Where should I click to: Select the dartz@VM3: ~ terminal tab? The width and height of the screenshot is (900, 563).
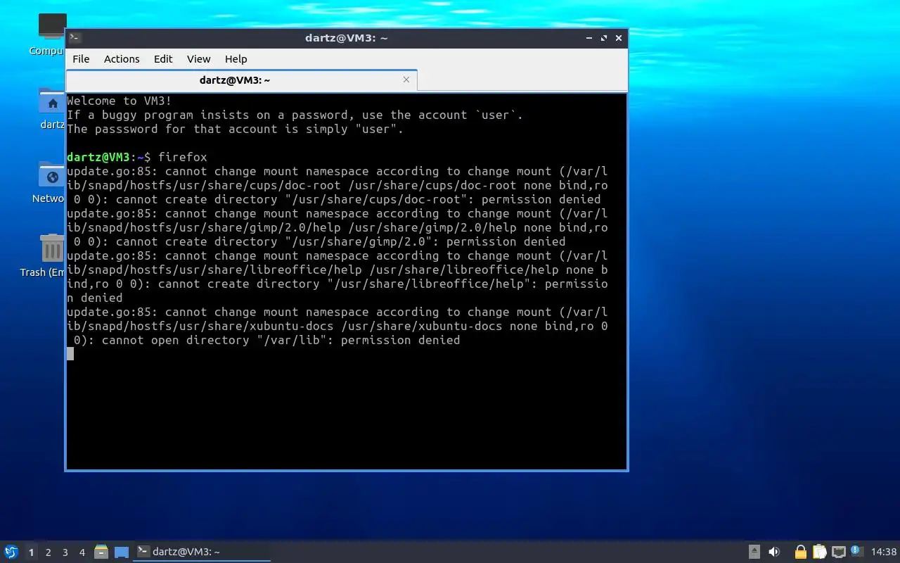241,80
